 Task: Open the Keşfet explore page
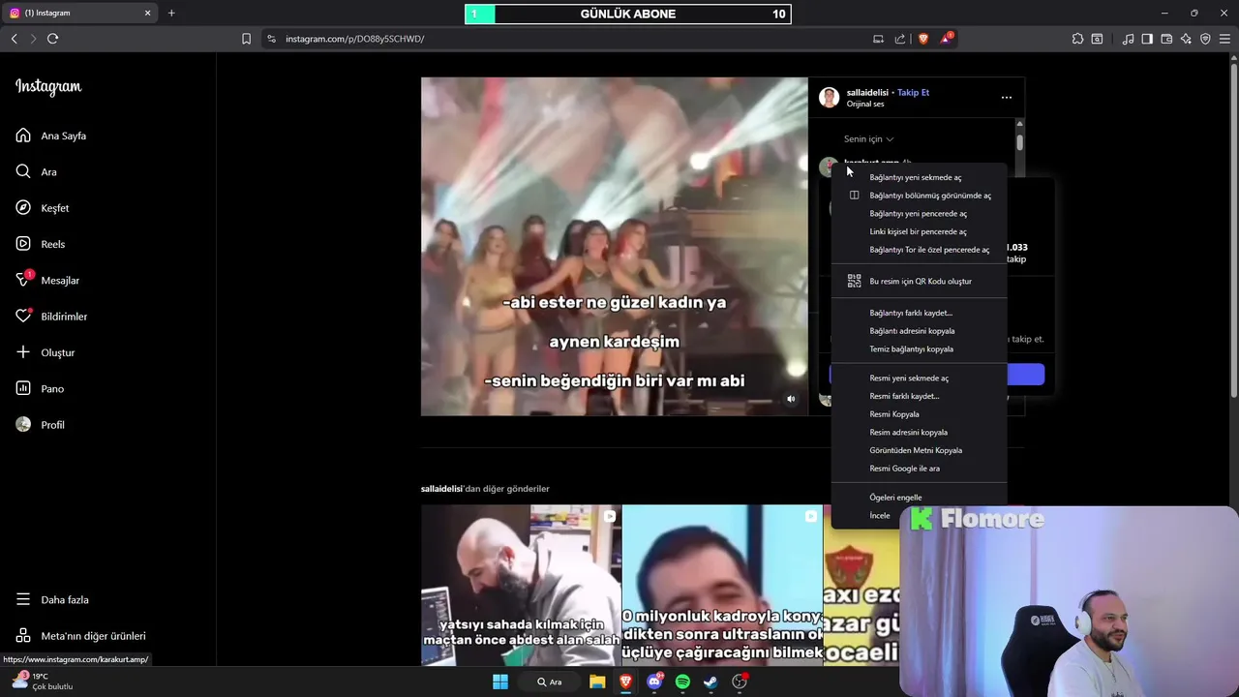pyautogui.click(x=43, y=208)
